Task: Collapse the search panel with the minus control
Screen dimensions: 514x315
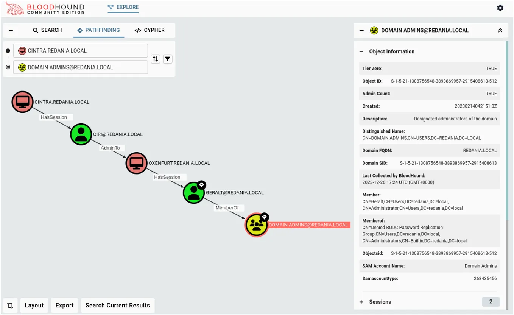Action: 11,30
